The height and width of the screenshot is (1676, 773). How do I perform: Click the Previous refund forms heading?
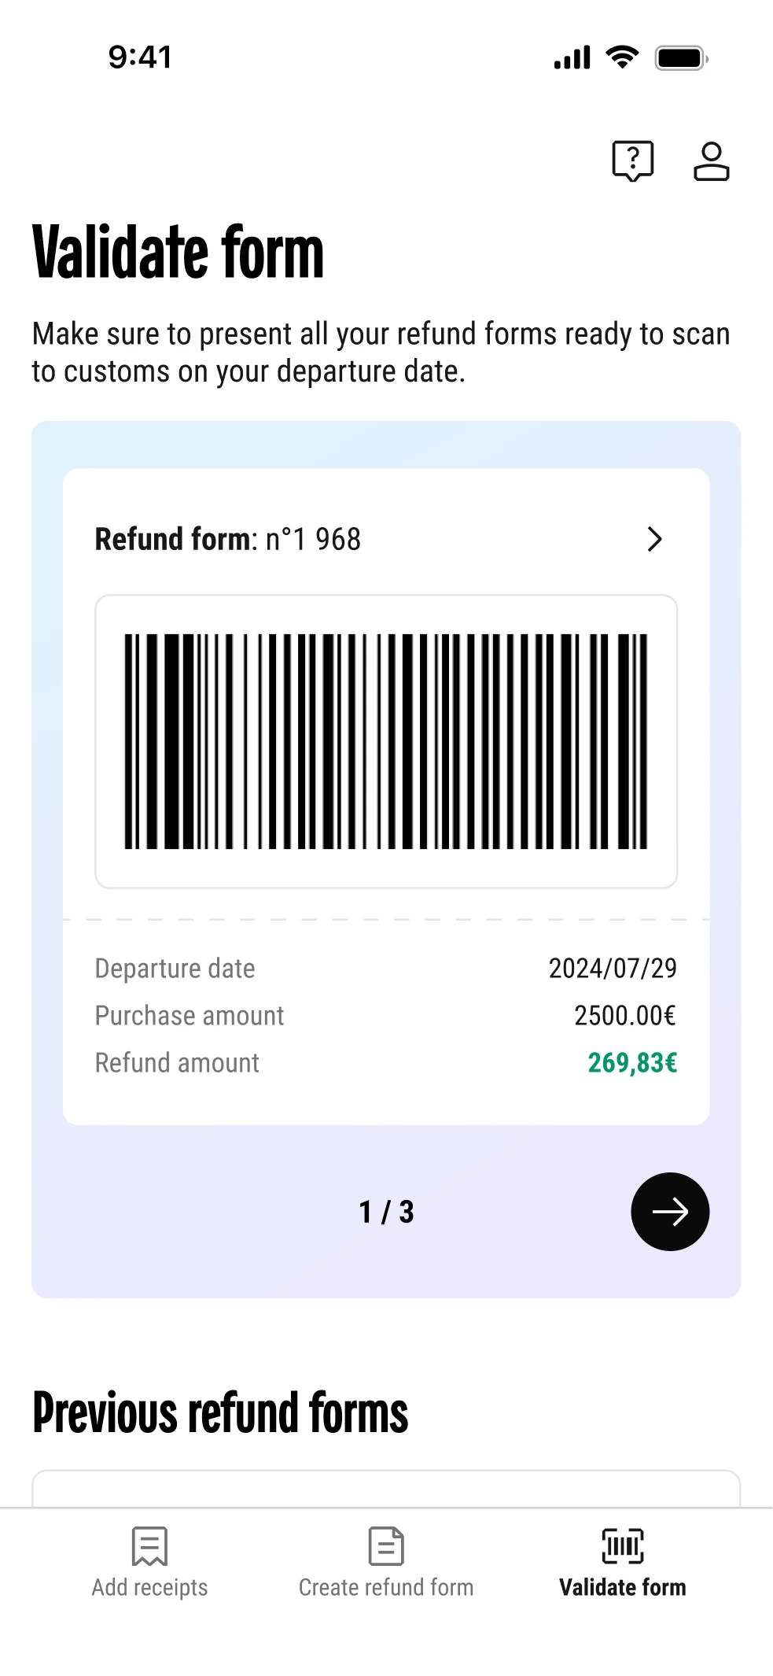[x=220, y=1412]
